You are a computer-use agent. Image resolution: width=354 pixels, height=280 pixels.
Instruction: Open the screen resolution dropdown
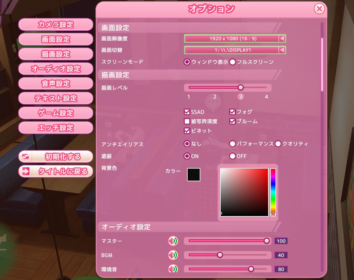point(235,39)
